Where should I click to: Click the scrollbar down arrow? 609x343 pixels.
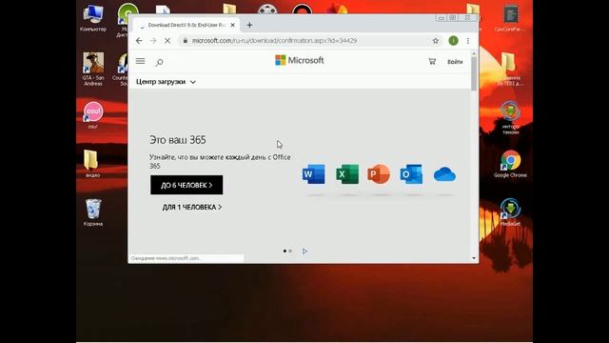click(474, 258)
